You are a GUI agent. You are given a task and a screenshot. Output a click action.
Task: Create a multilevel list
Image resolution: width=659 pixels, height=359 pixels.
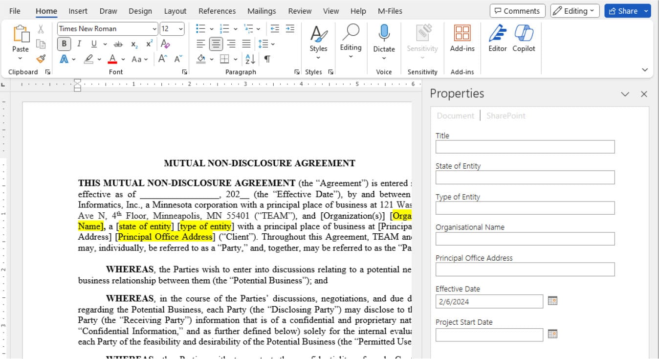pos(249,29)
